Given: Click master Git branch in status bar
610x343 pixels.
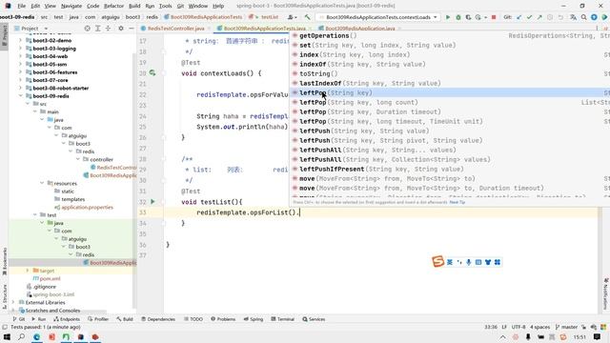Looking at the screenshot, I should [566, 327].
